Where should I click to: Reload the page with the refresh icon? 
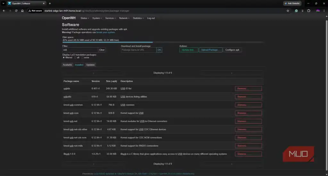point(16,11)
